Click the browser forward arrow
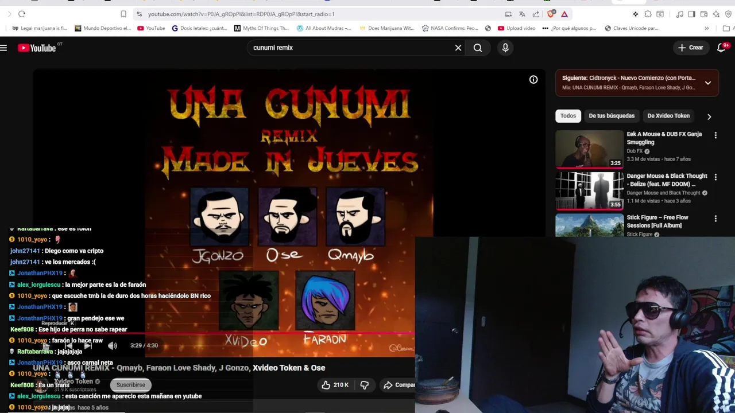 coord(9,14)
